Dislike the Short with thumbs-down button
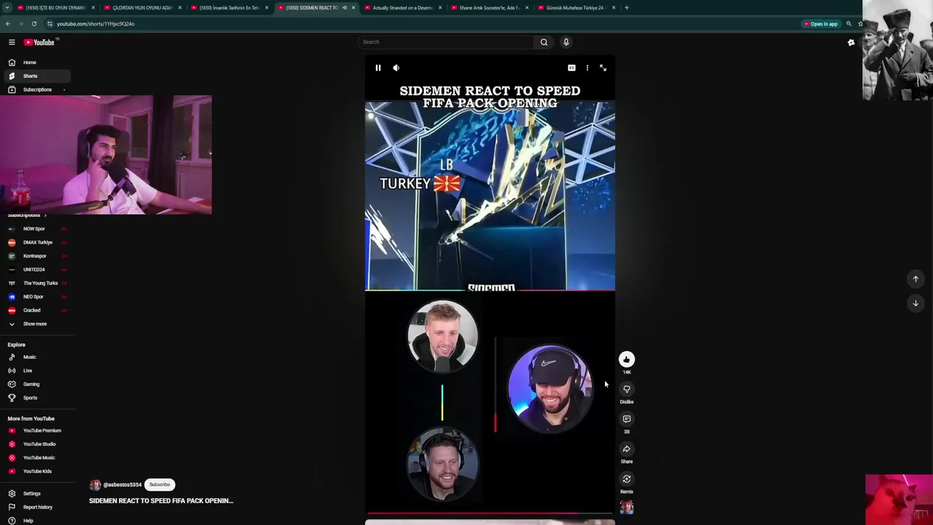The height and width of the screenshot is (525, 933). tap(627, 389)
